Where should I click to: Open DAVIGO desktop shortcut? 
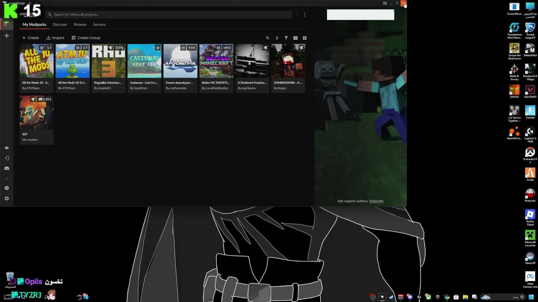pos(514,92)
